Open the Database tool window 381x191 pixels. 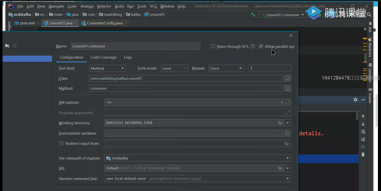click(x=370, y=72)
